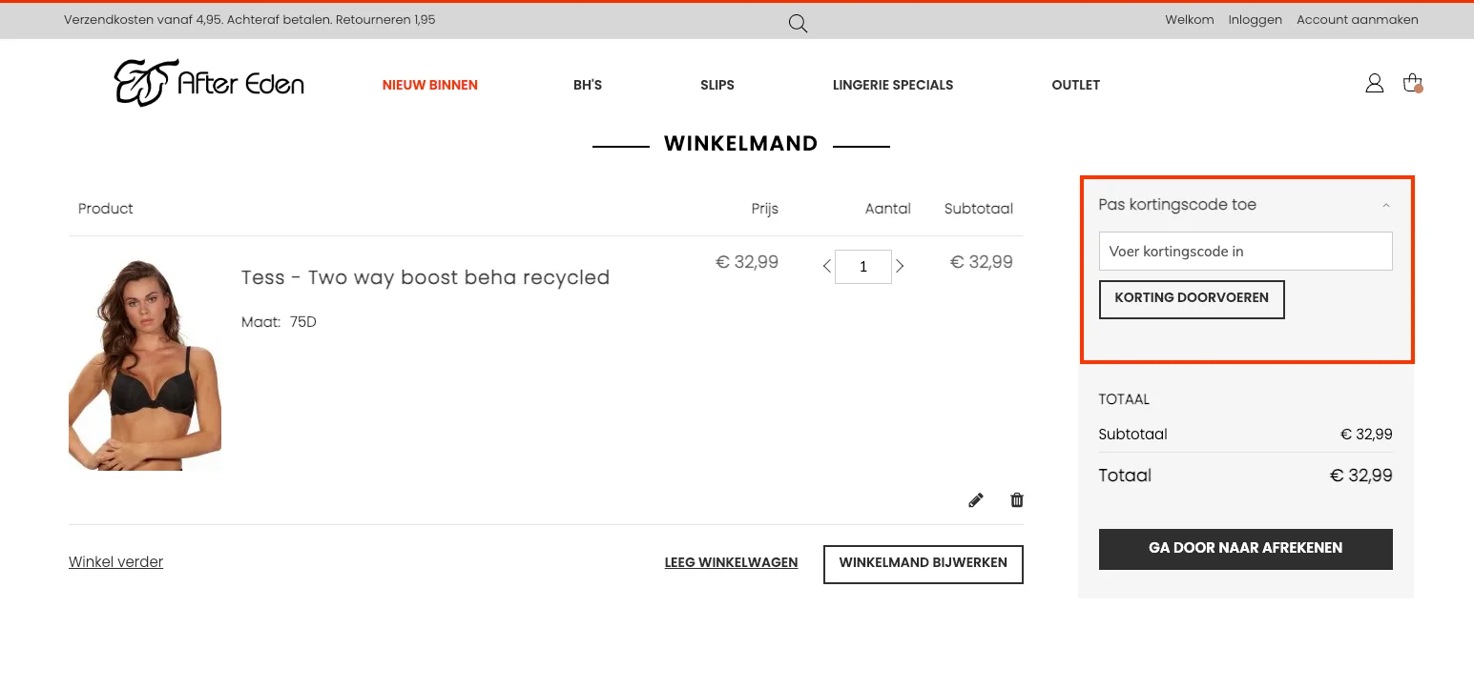Viewport: 1474px width, 689px height.
Task: Go to Slips category
Action: tap(717, 85)
